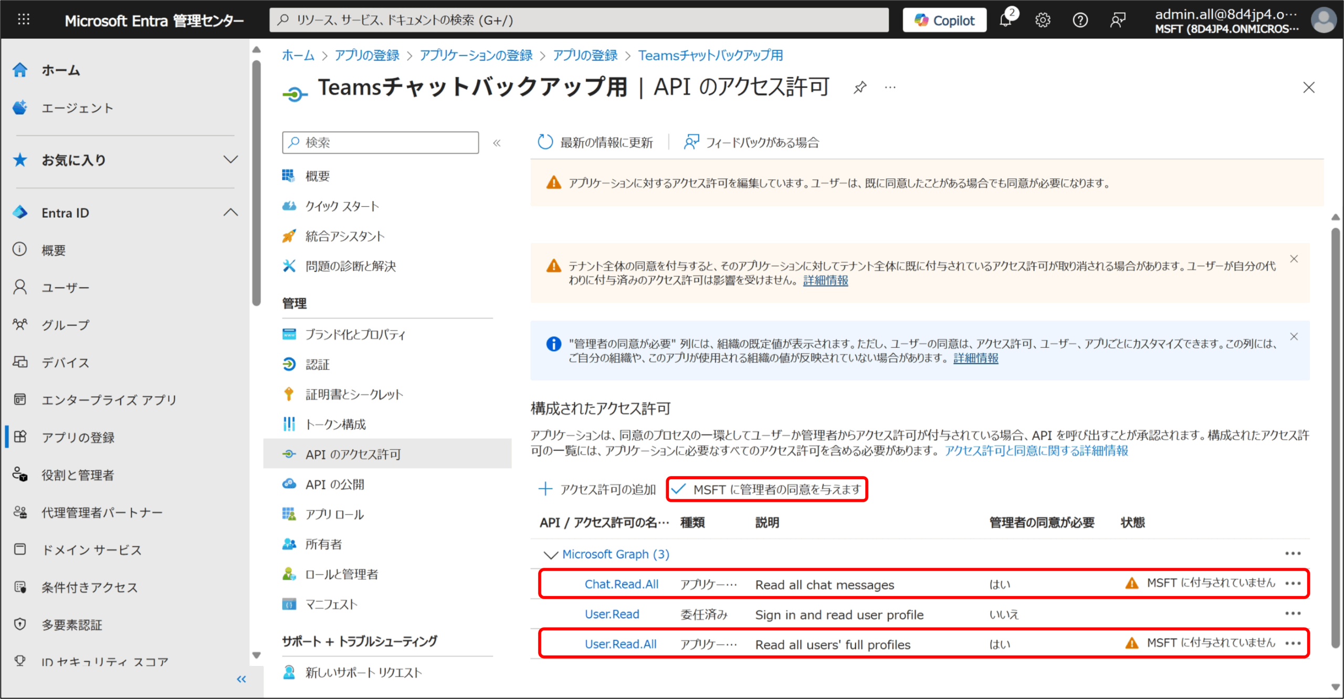Open more options for Chat.Read.All row
Screen dimensions: 1344x699
pyautogui.click(x=1293, y=584)
